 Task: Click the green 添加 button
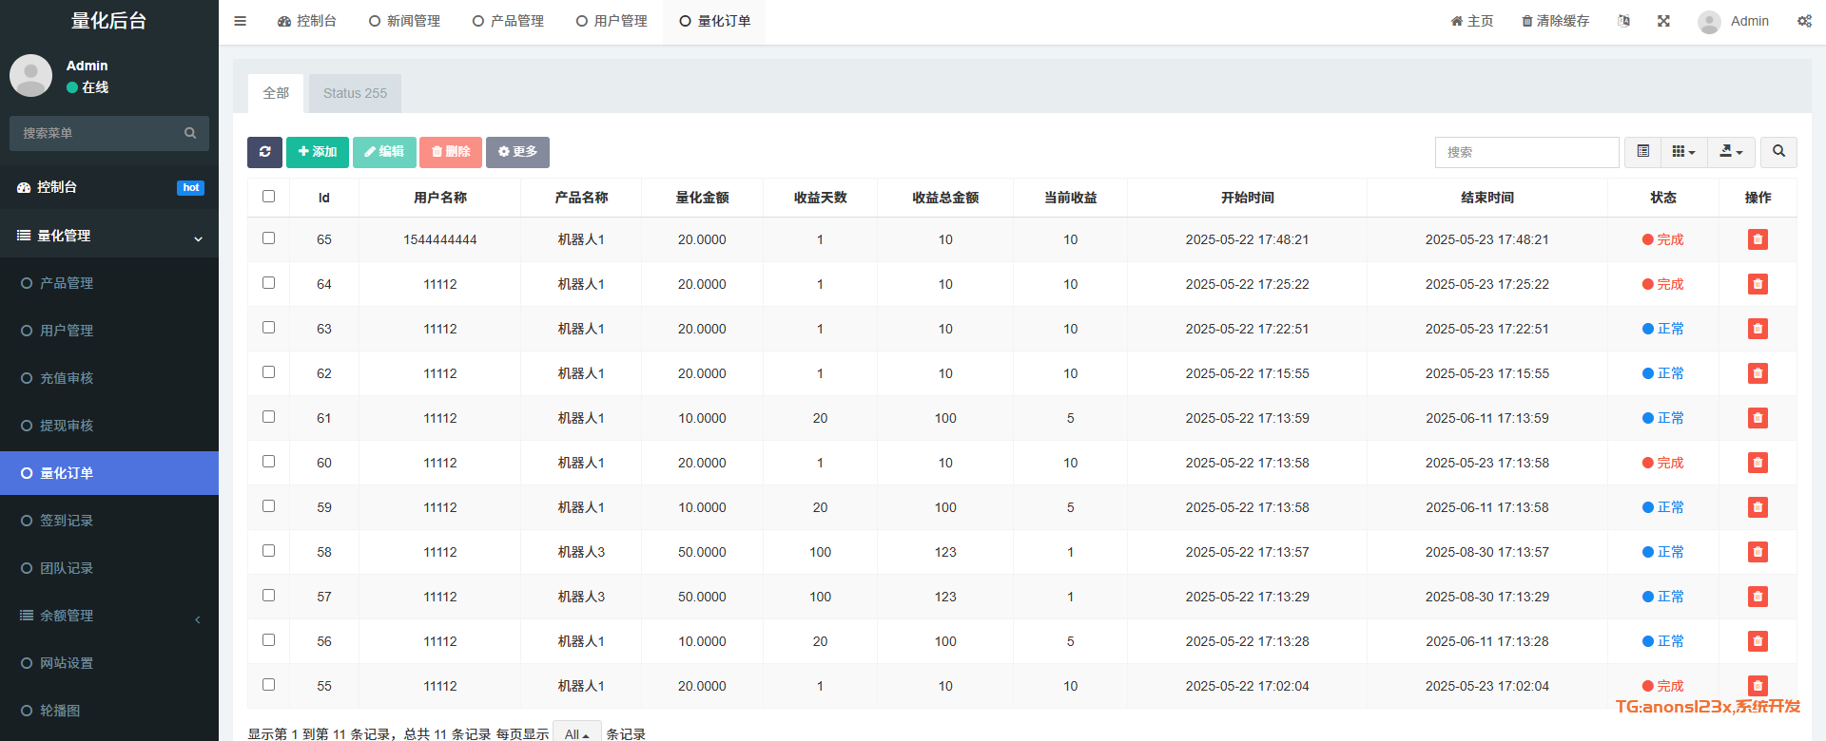tap(318, 152)
